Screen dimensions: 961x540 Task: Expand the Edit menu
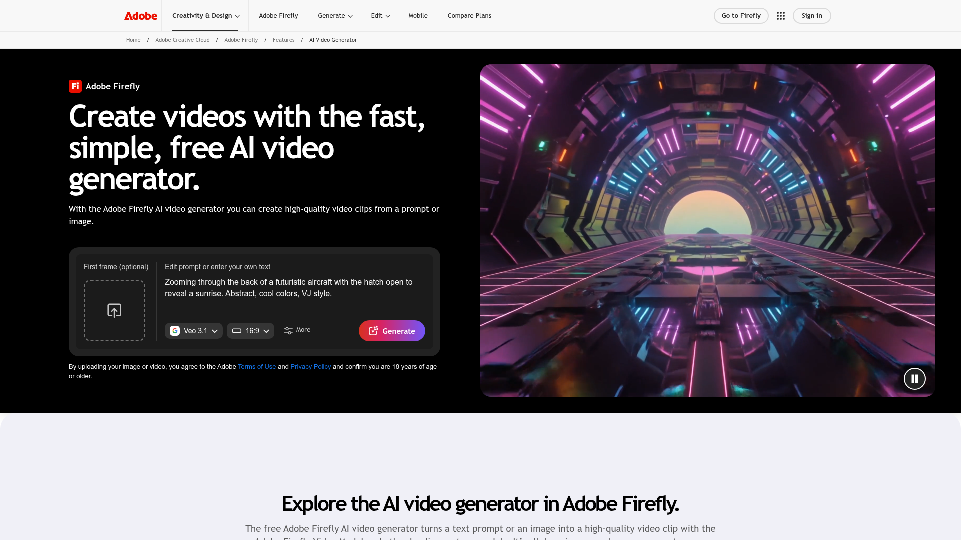pos(380,16)
